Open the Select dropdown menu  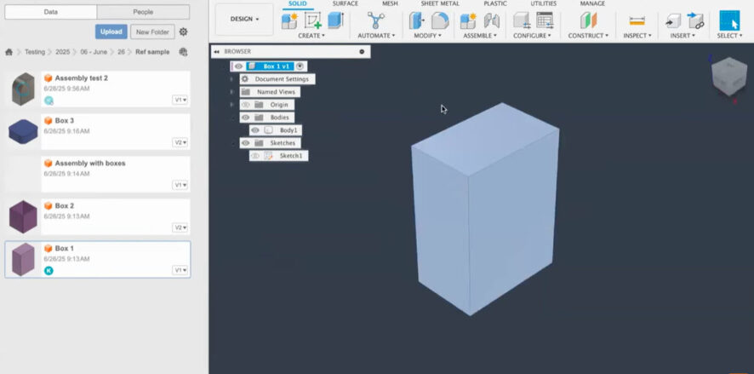[729, 36]
